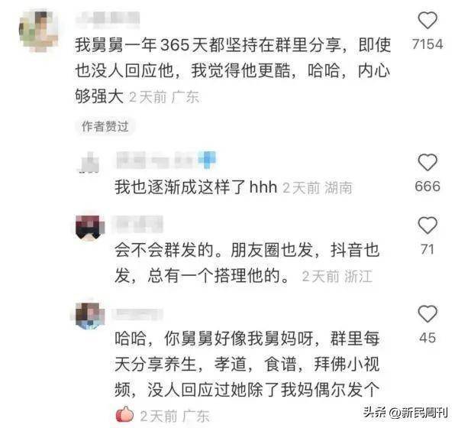
Task: Open the avatar of the Hunan replier
Action: pos(89,163)
